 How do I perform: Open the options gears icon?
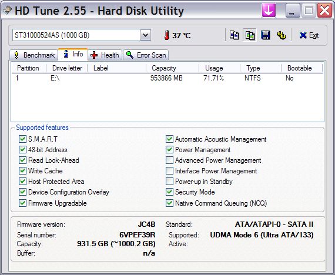(282, 35)
